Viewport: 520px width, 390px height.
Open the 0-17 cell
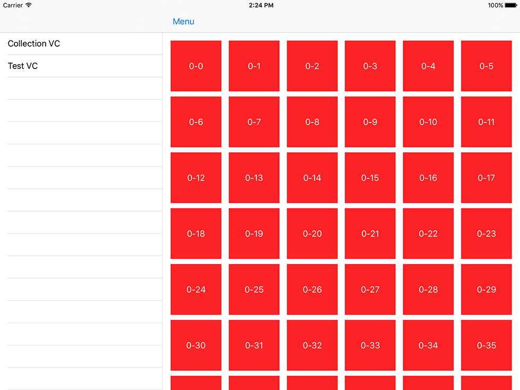(x=487, y=178)
